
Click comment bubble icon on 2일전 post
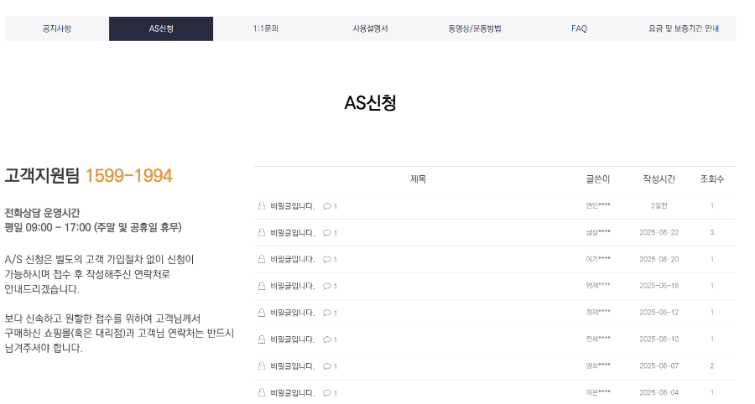point(327,206)
